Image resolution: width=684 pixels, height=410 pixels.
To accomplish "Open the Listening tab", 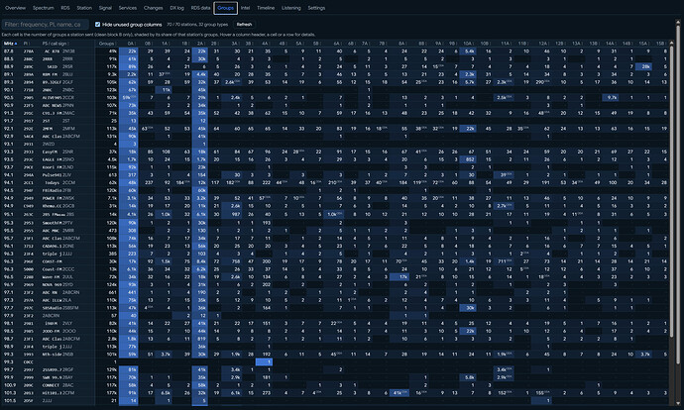I will click(x=291, y=8).
